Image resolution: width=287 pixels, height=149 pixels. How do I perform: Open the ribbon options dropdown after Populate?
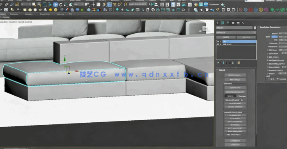coord(71,14)
